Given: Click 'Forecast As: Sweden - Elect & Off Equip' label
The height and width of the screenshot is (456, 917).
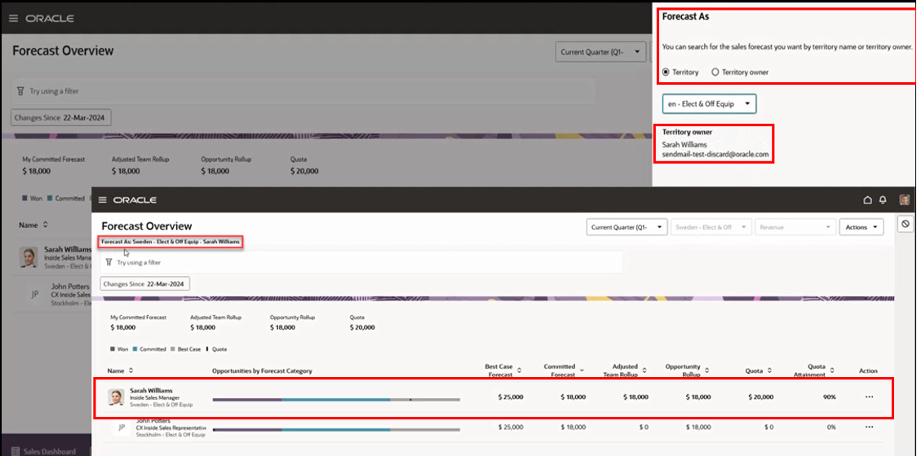Looking at the screenshot, I should (x=171, y=242).
